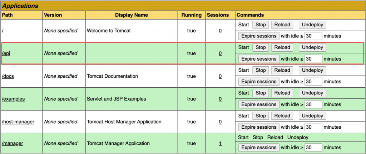This screenshot has height=154, width=366.
Task: Expire sessions for Tomcat Host Manager Application
Action: pos(259,127)
